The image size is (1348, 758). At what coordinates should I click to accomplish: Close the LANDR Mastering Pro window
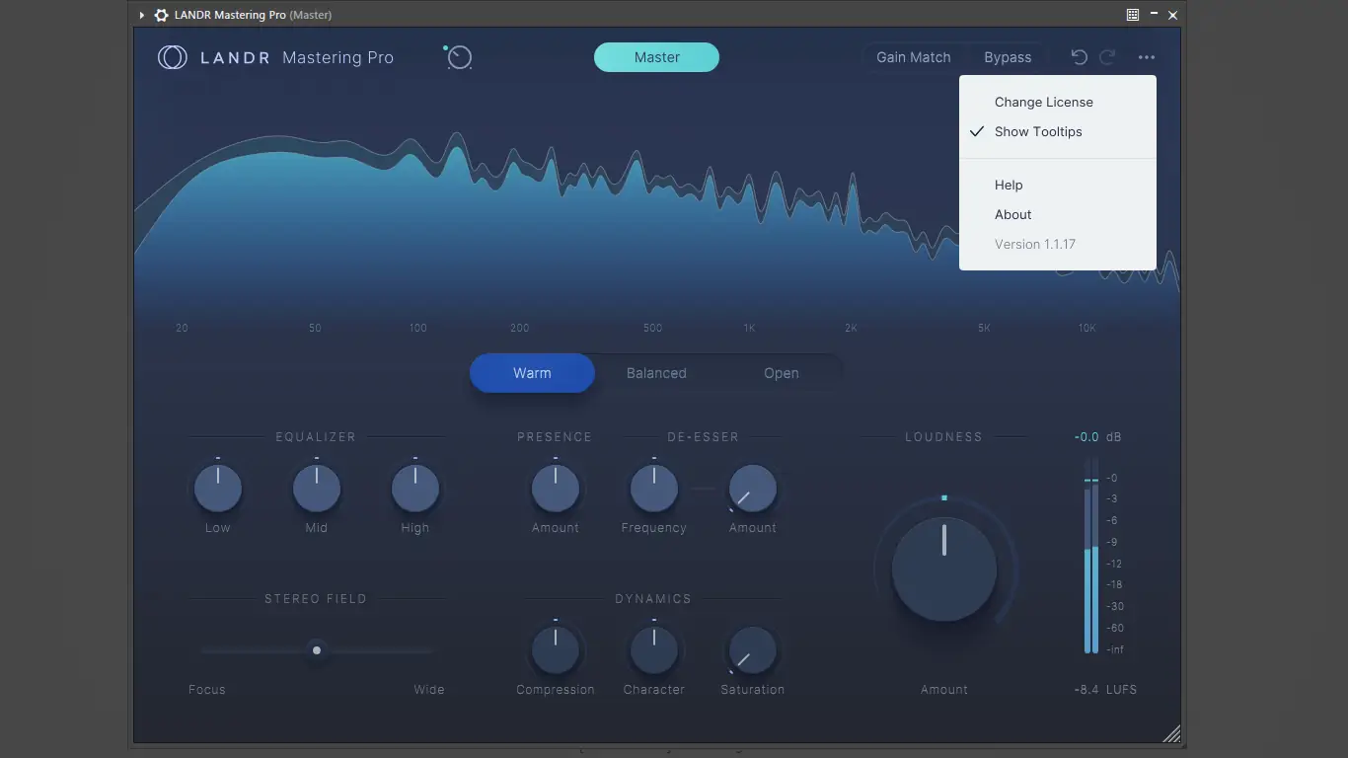(1173, 15)
